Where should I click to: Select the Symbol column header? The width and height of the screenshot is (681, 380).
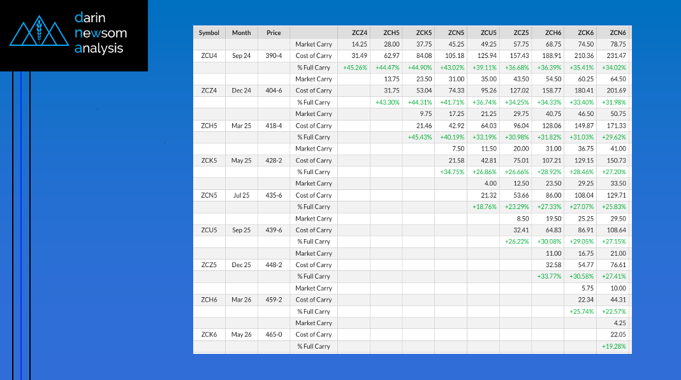pos(209,33)
